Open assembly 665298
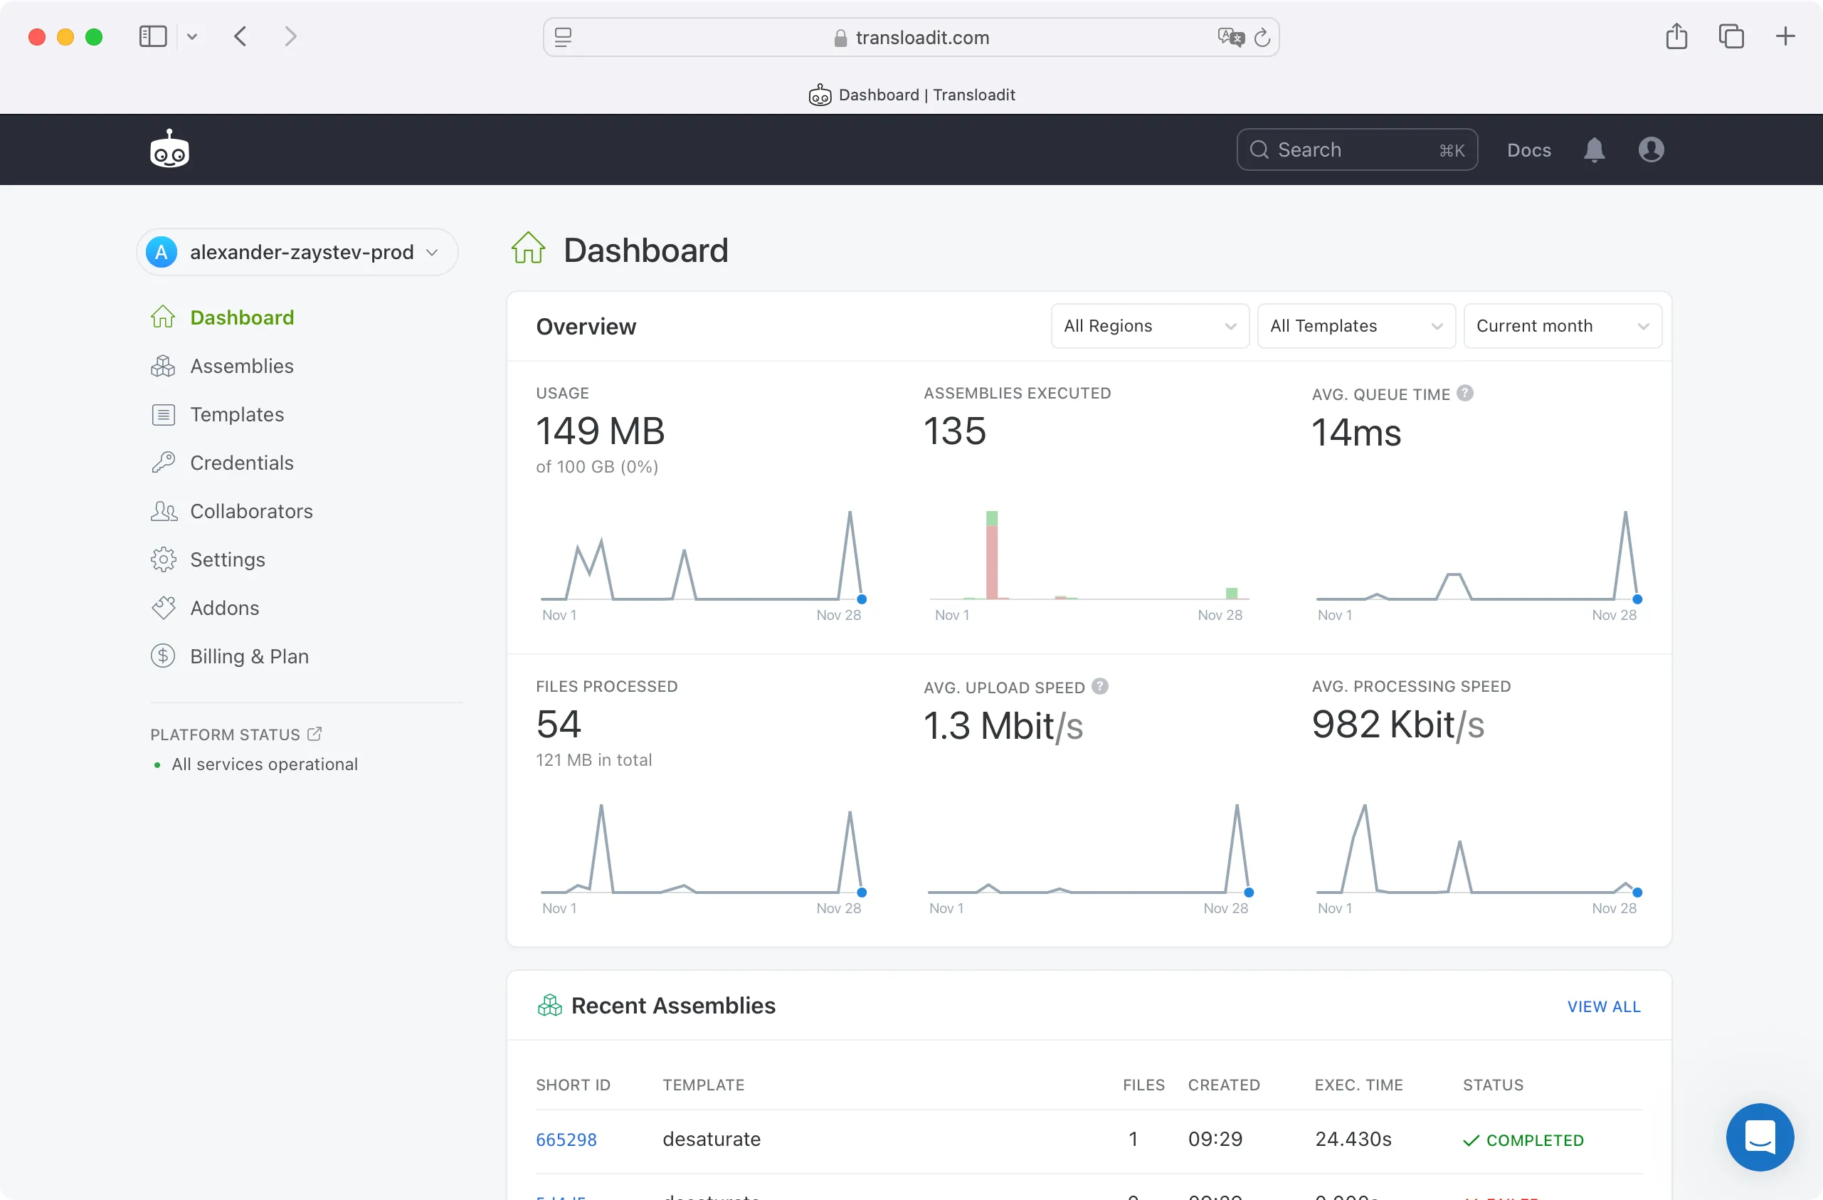 tap(566, 1140)
